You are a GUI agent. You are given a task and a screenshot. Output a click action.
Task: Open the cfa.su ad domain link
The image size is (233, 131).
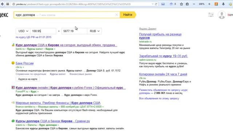(x=142, y=78)
